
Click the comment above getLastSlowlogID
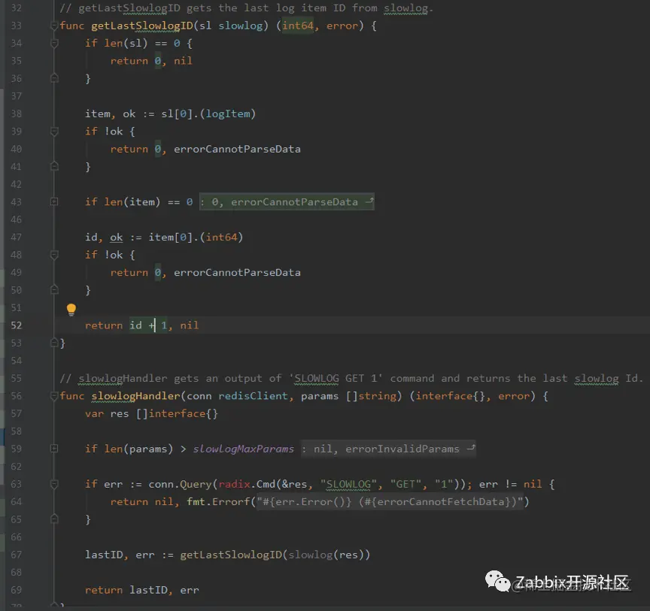(247, 8)
